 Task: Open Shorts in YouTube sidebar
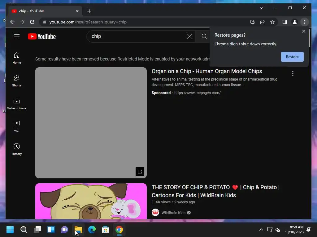(17, 81)
